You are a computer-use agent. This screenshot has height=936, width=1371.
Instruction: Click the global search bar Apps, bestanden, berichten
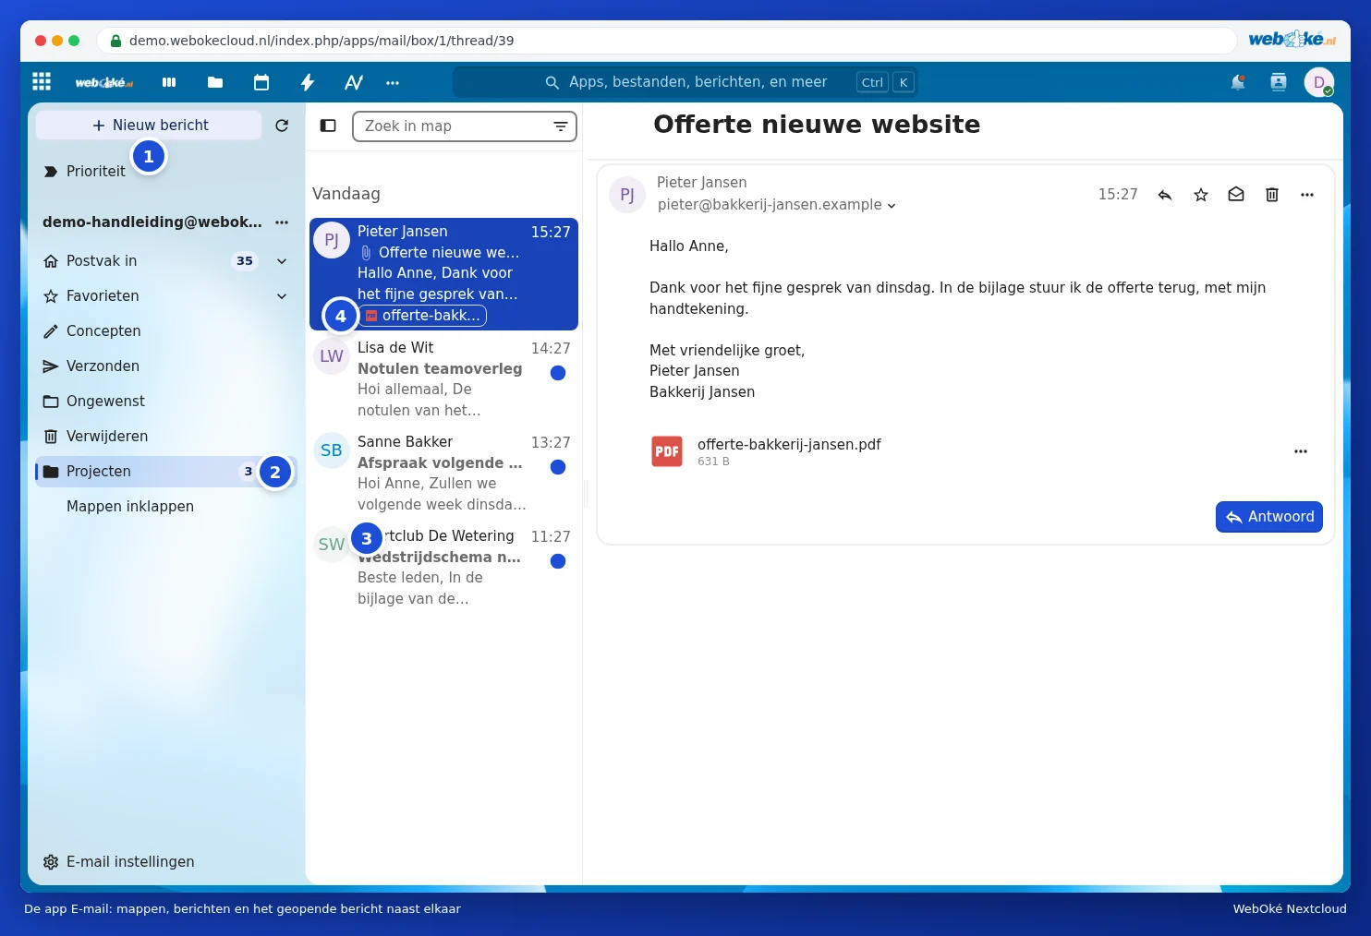[x=685, y=82]
